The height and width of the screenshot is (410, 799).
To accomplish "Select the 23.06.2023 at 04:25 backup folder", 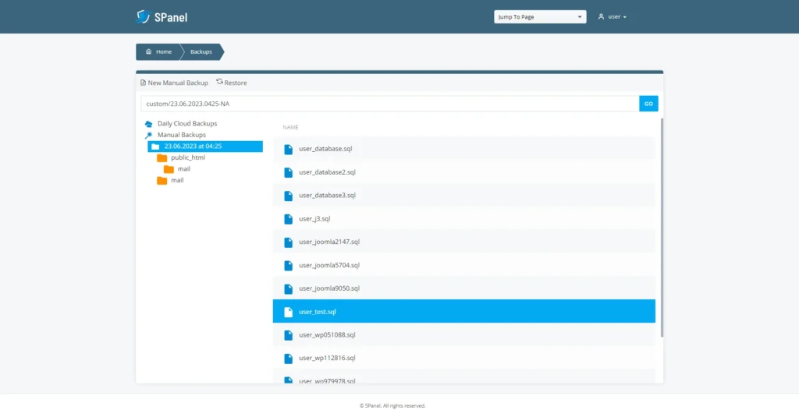I will (205, 147).
